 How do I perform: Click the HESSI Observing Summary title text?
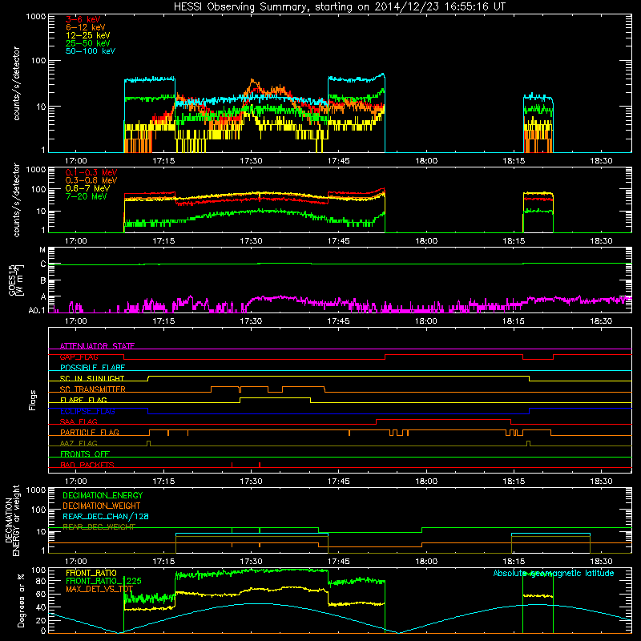click(339, 6)
